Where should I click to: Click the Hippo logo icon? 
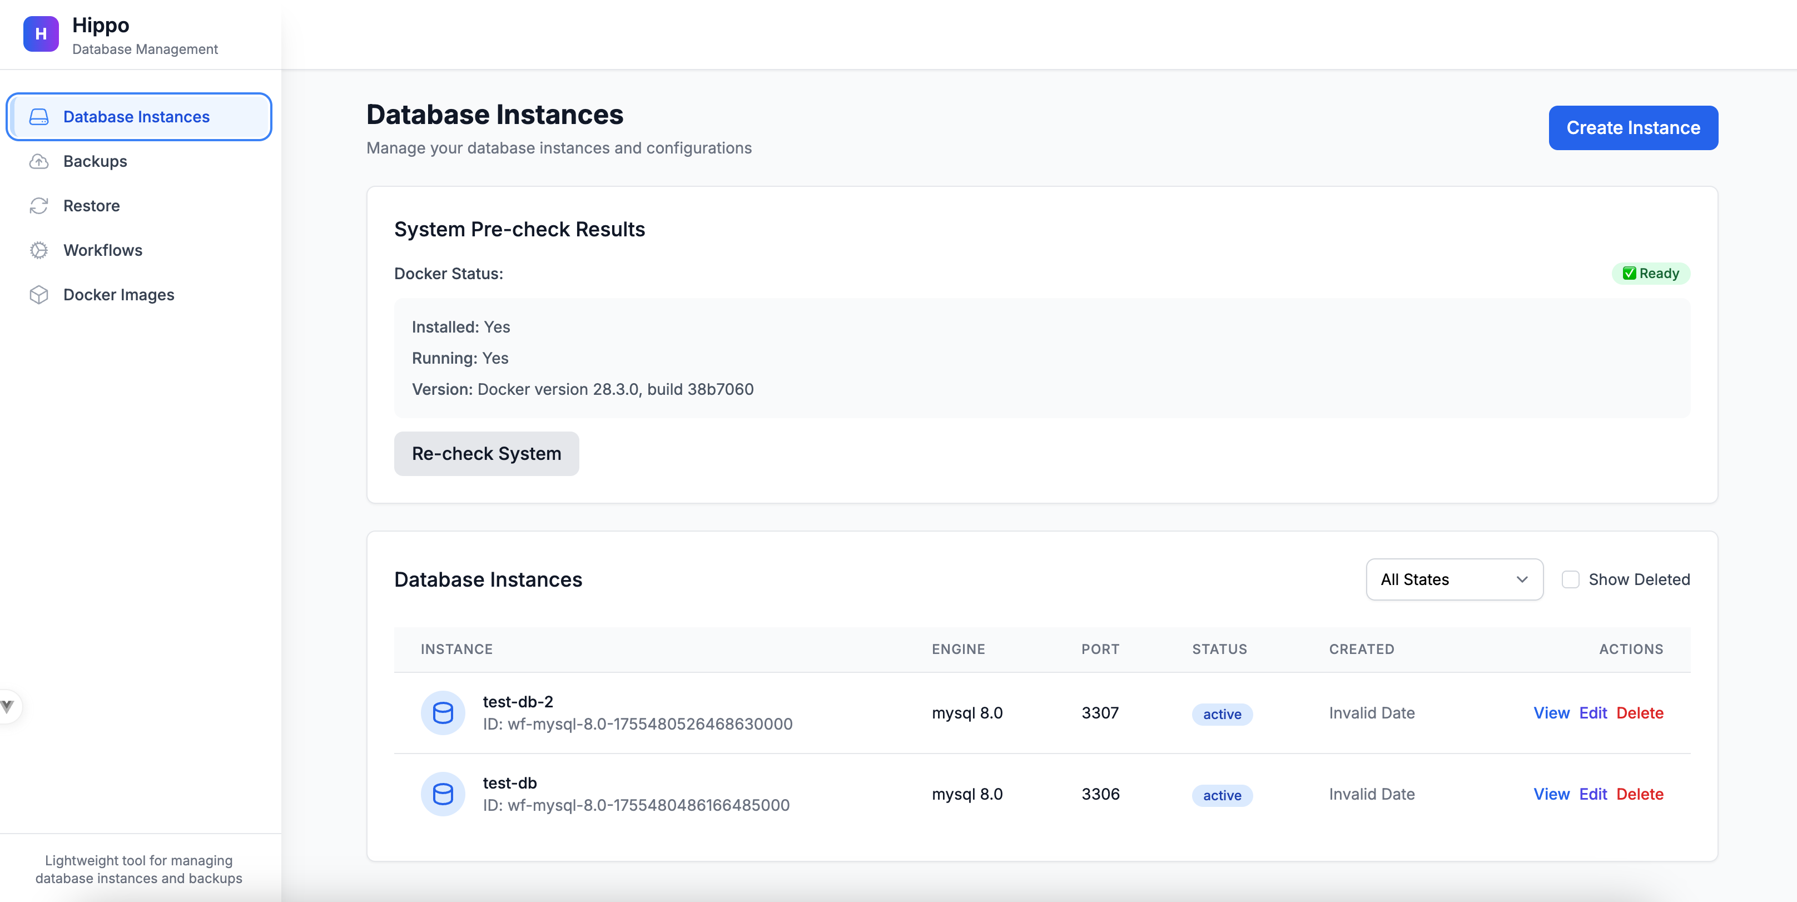pyautogui.click(x=41, y=34)
